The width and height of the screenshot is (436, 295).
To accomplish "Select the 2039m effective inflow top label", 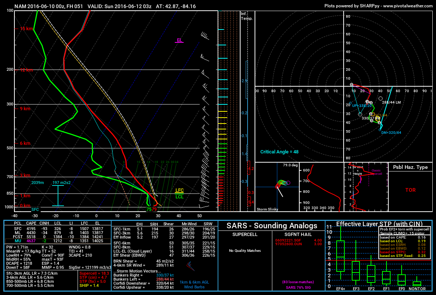I will click(38, 183).
